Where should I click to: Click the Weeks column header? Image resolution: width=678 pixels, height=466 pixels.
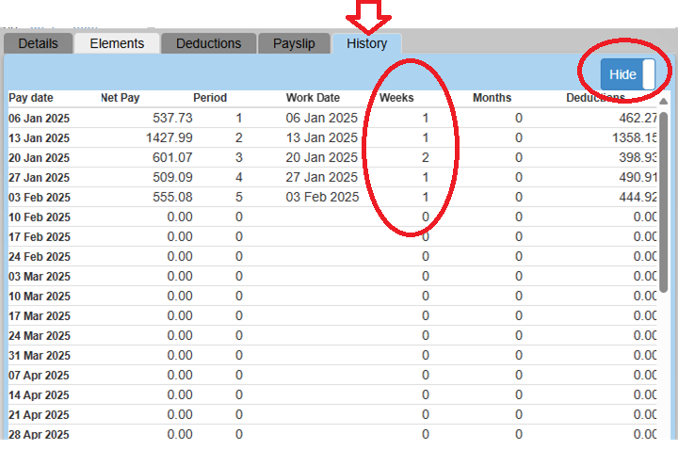point(396,98)
